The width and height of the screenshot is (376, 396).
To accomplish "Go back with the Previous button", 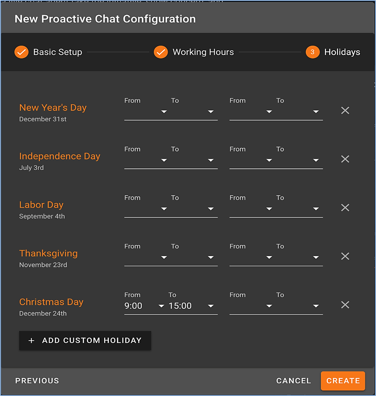I will tap(37, 381).
